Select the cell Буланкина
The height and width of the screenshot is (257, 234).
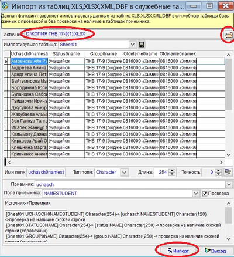point(29,94)
